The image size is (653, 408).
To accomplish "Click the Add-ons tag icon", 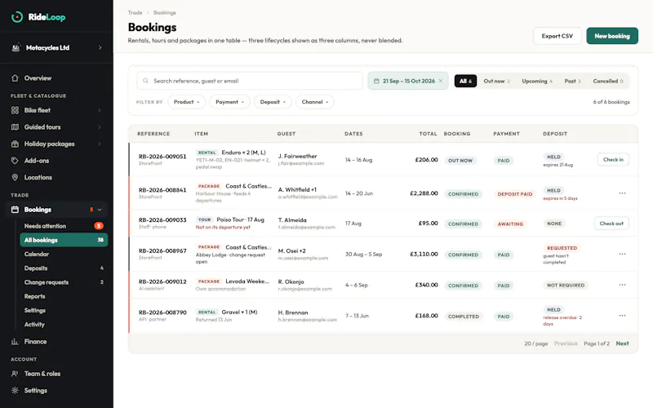I will [x=15, y=161].
